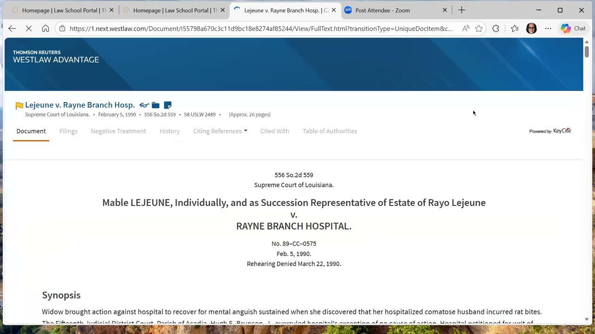Click the 556 So.2d 559 citation in header
This screenshot has width=595, height=334.
tap(160, 115)
